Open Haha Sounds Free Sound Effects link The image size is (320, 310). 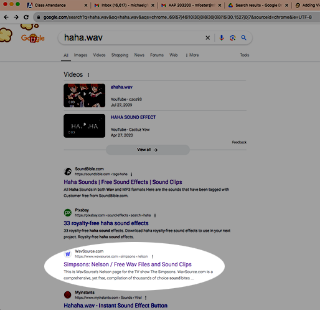[123, 182]
